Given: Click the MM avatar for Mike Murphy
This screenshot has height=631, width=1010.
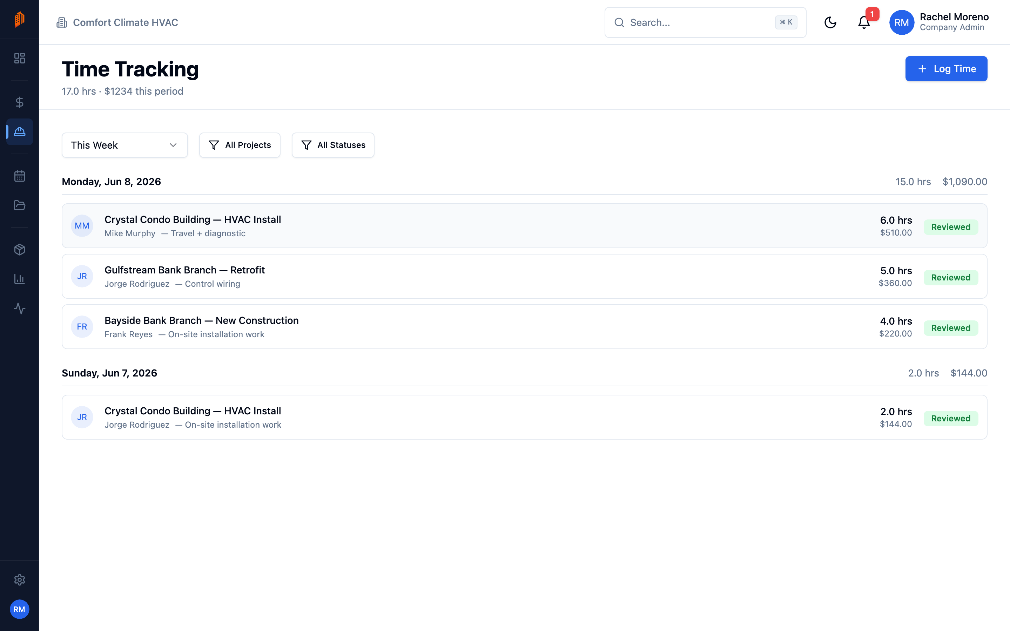Looking at the screenshot, I should click(x=82, y=226).
